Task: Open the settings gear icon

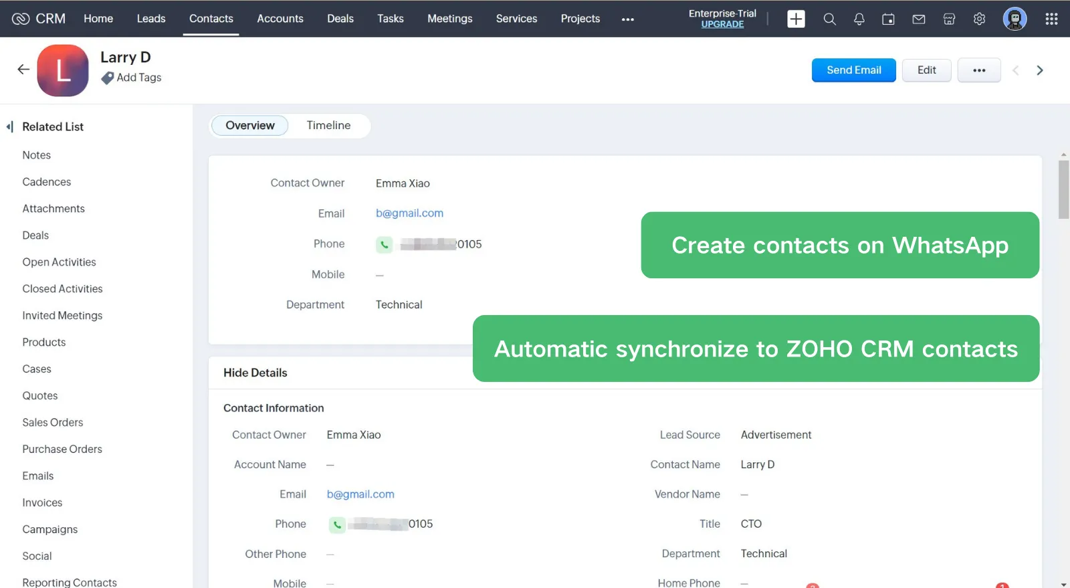Action: click(x=979, y=19)
